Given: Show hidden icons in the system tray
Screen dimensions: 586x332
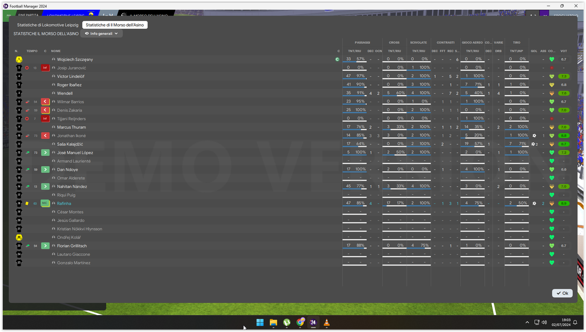Looking at the screenshot, I should (527, 322).
